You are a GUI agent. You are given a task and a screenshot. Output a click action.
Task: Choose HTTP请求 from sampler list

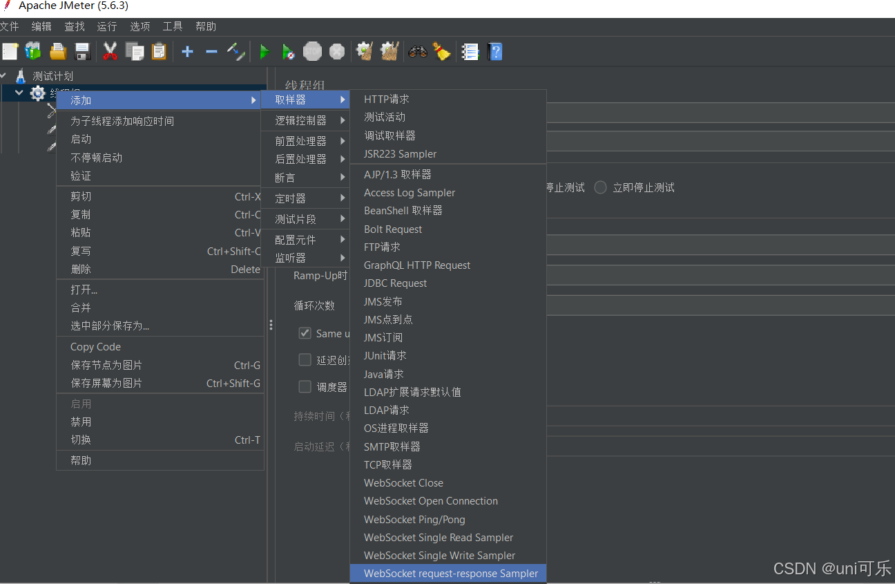(x=448, y=100)
